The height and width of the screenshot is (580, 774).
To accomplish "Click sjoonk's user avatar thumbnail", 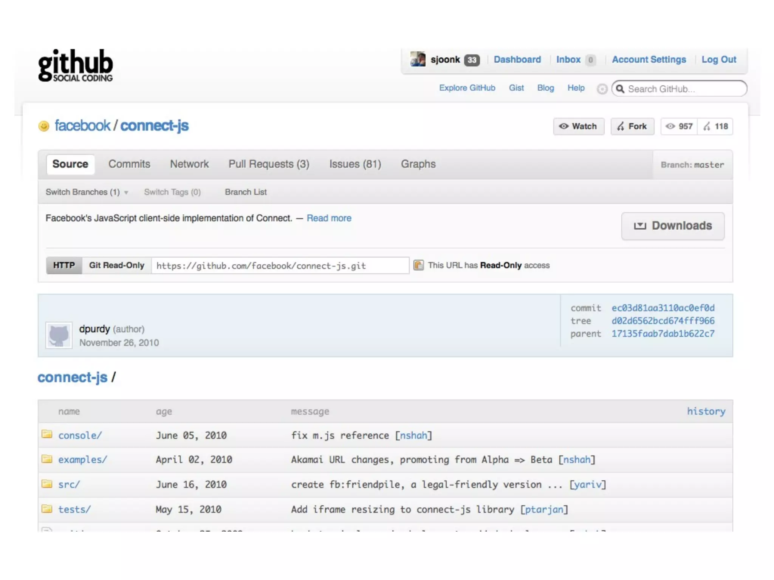I will (x=418, y=59).
